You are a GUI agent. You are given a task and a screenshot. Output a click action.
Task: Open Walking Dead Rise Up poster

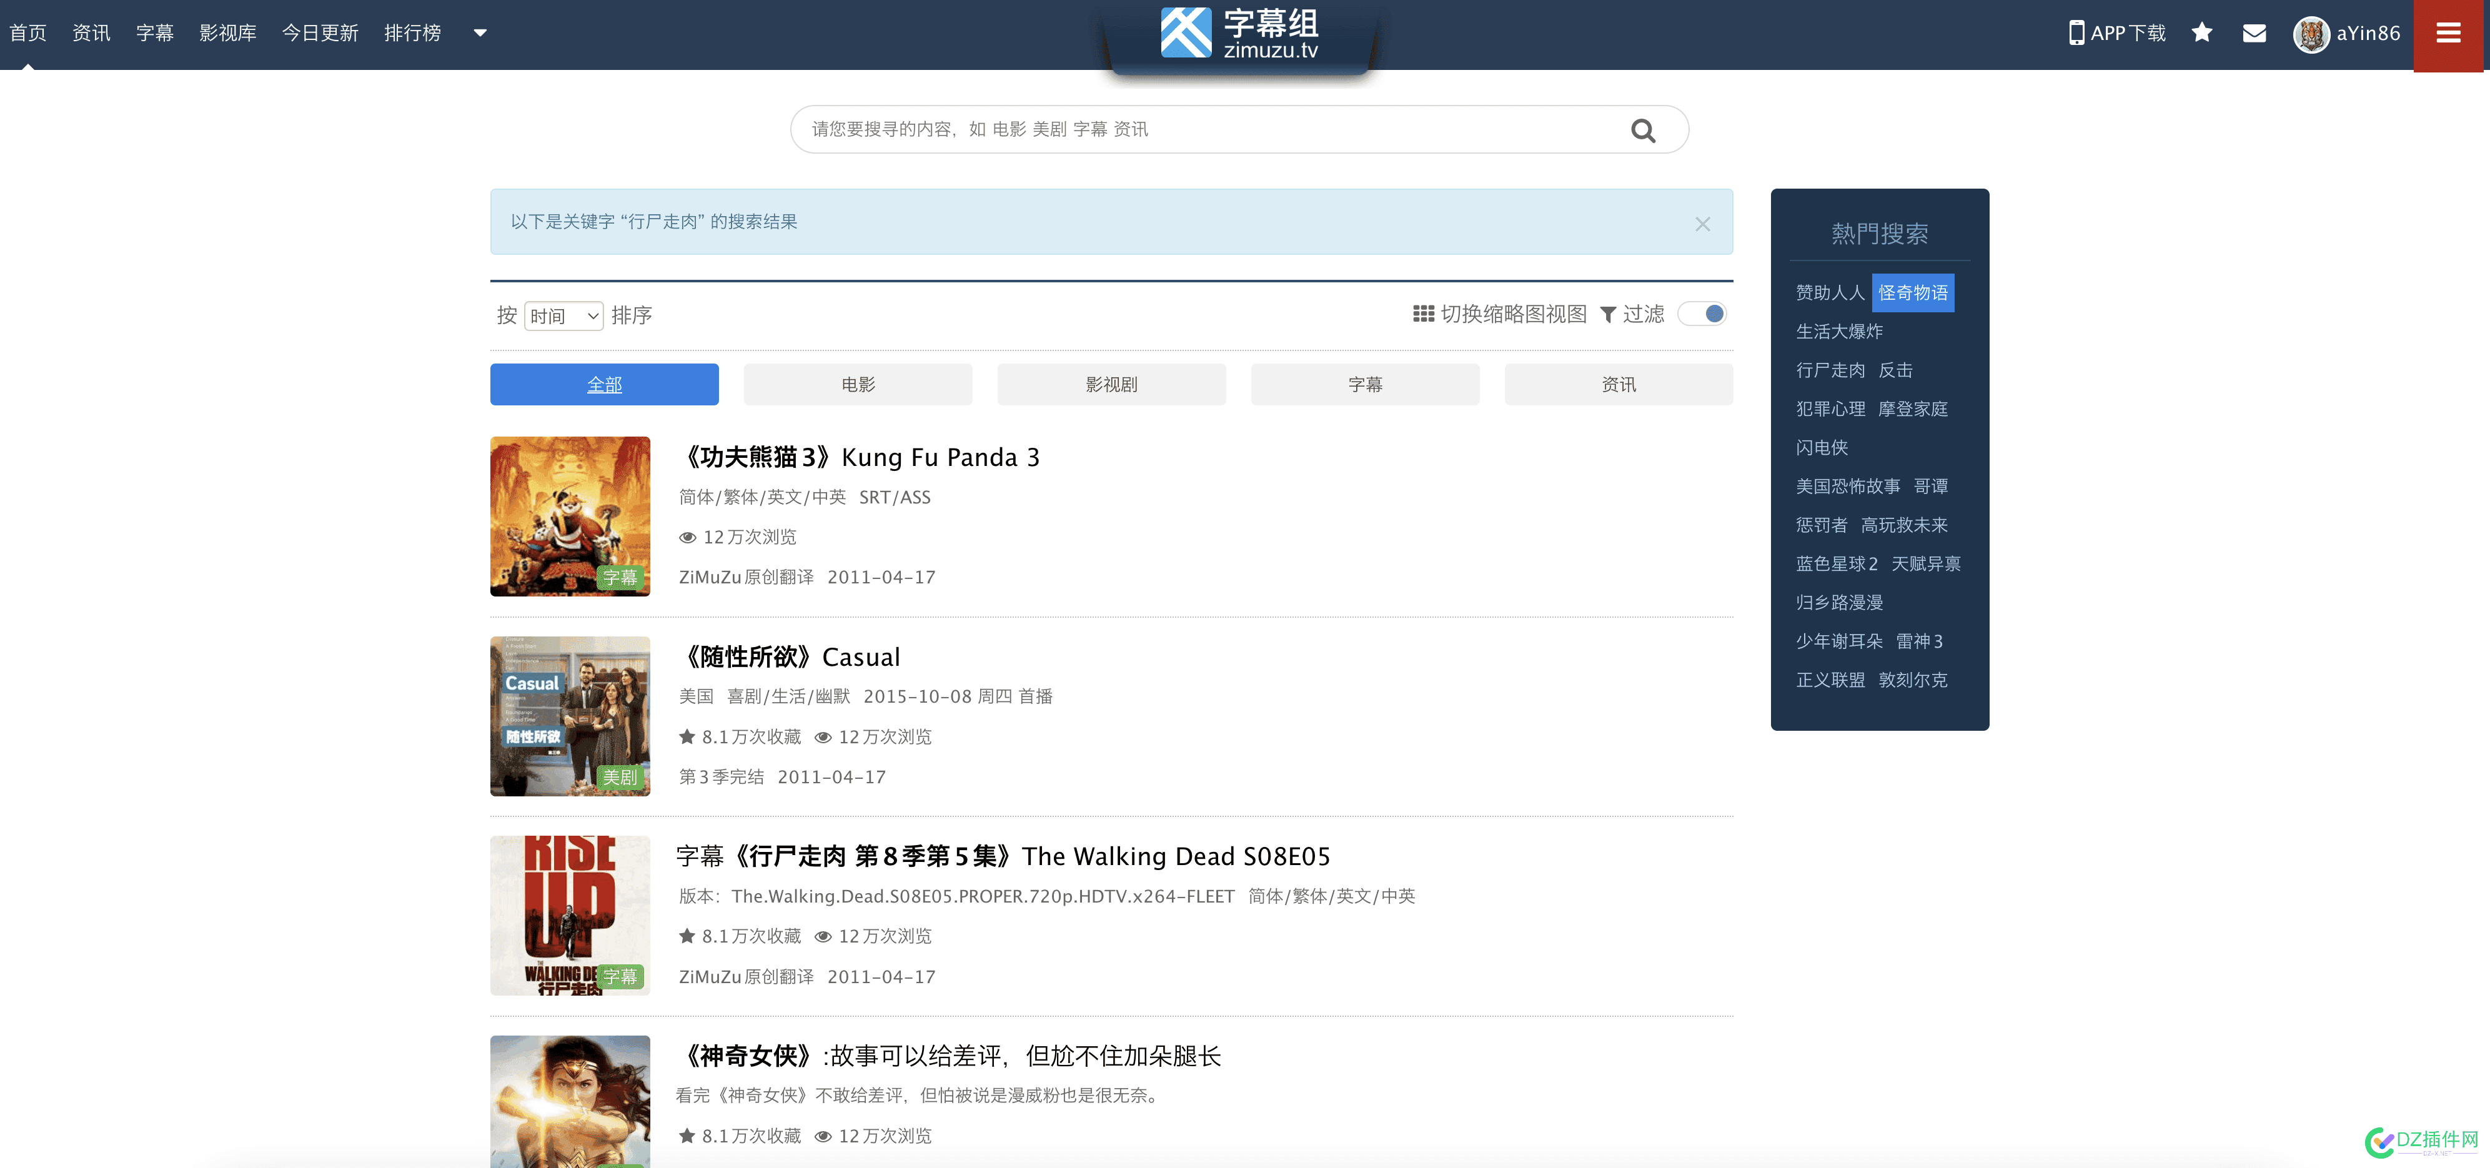pos(570,916)
